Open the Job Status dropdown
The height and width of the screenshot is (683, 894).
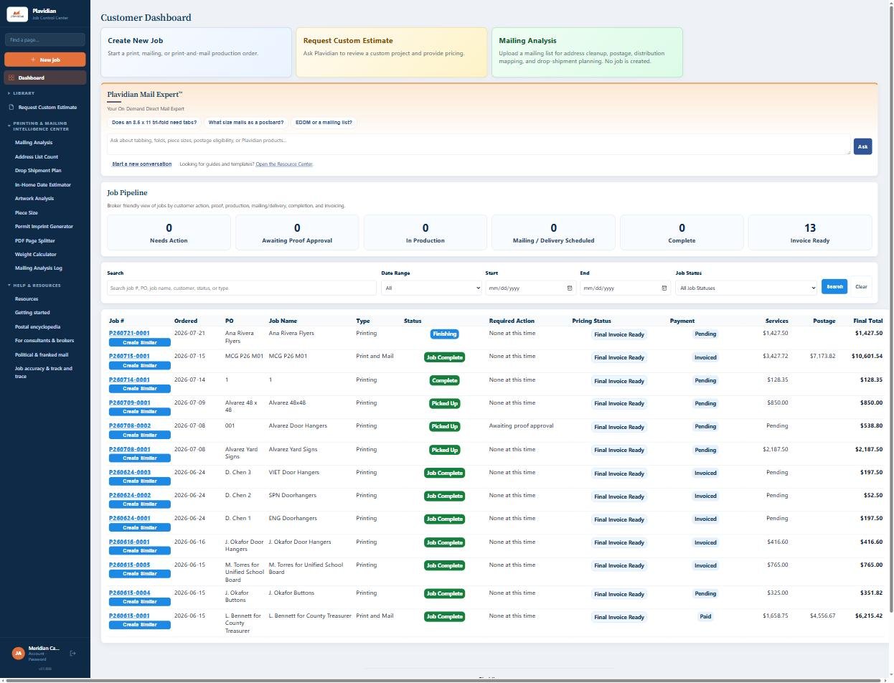746,288
